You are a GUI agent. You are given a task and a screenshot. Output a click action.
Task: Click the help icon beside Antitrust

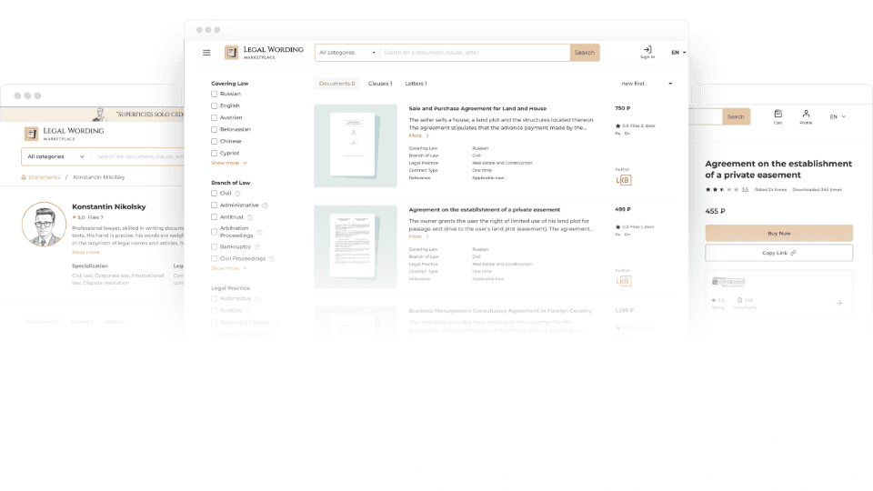coord(249,217)
